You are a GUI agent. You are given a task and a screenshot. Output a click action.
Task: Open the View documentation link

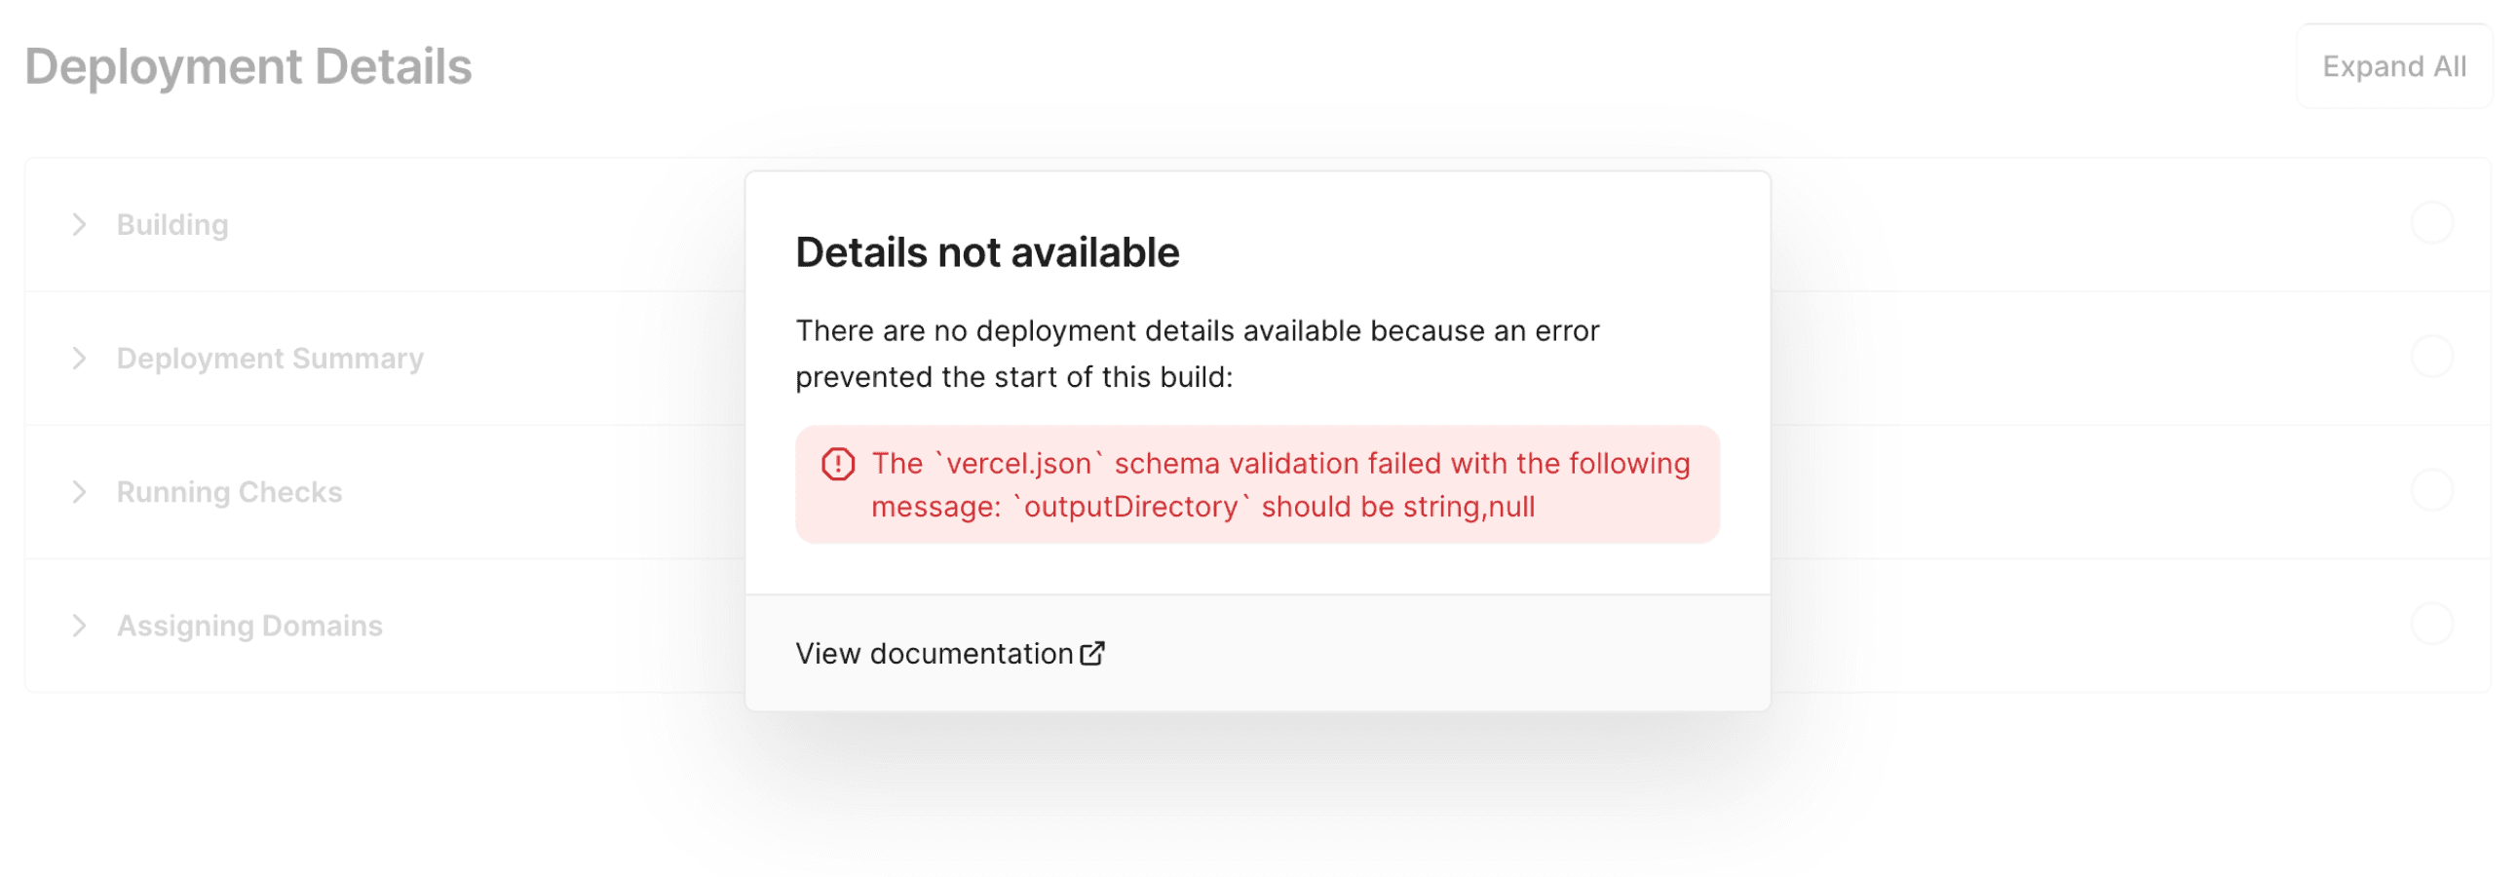tap(935, 653)
